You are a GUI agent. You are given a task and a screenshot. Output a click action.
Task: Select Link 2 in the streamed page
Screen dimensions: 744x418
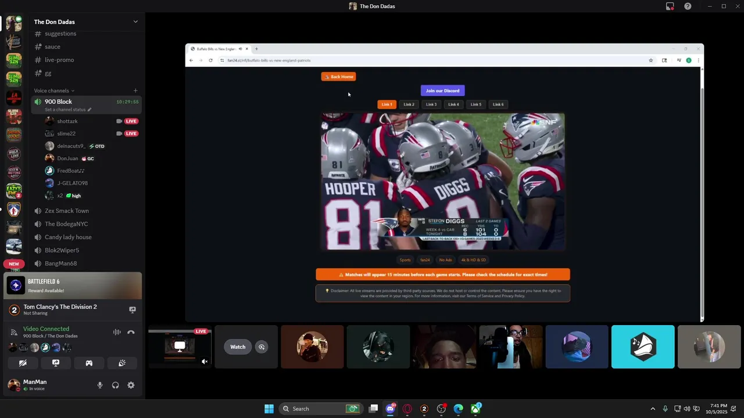[x=409, y=105]
